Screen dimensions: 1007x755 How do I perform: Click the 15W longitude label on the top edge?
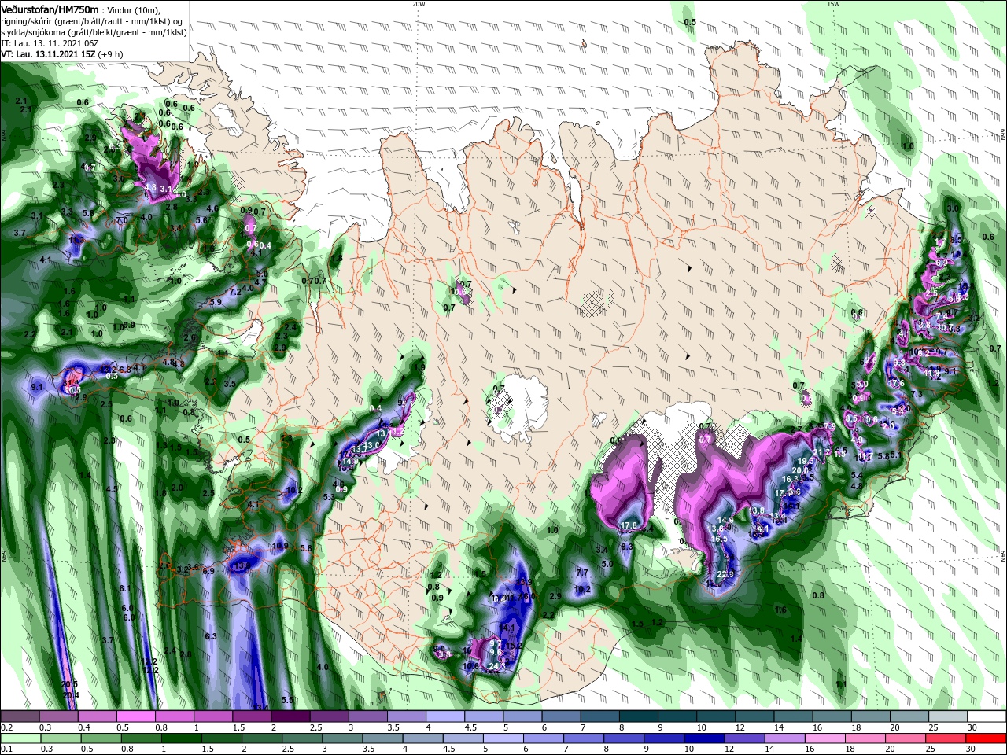point(833,4)
